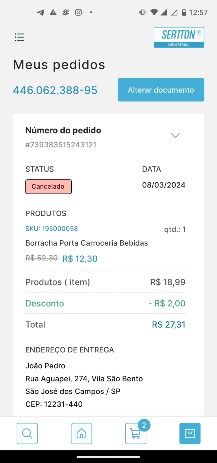The width and height of the screenshot is (217, 463).
Task: Open the shopping cart with 2 items
Action: (135, 434)
